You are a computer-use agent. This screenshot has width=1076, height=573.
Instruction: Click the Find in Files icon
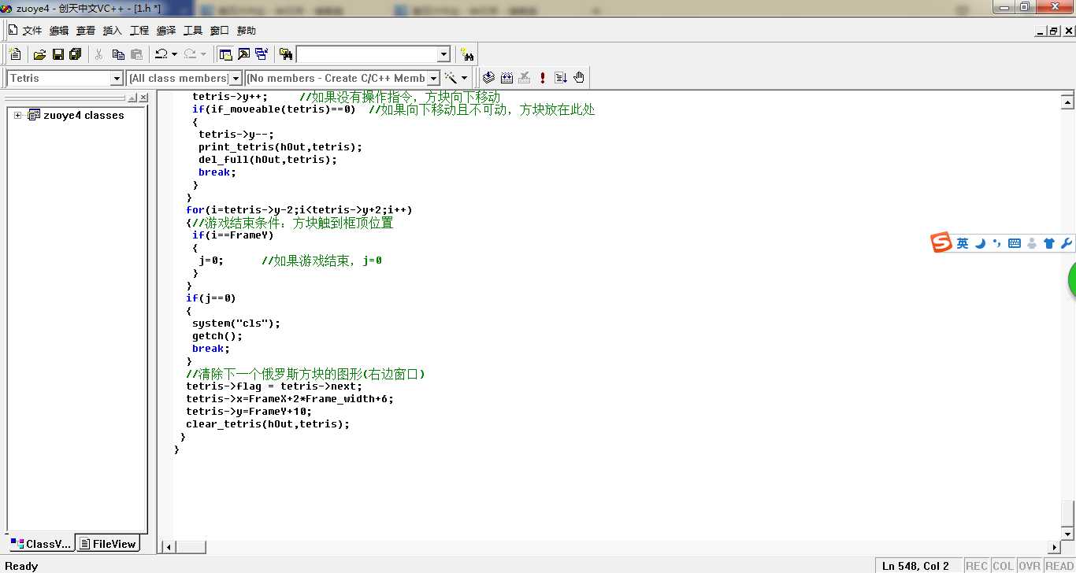tap(286, 54)
